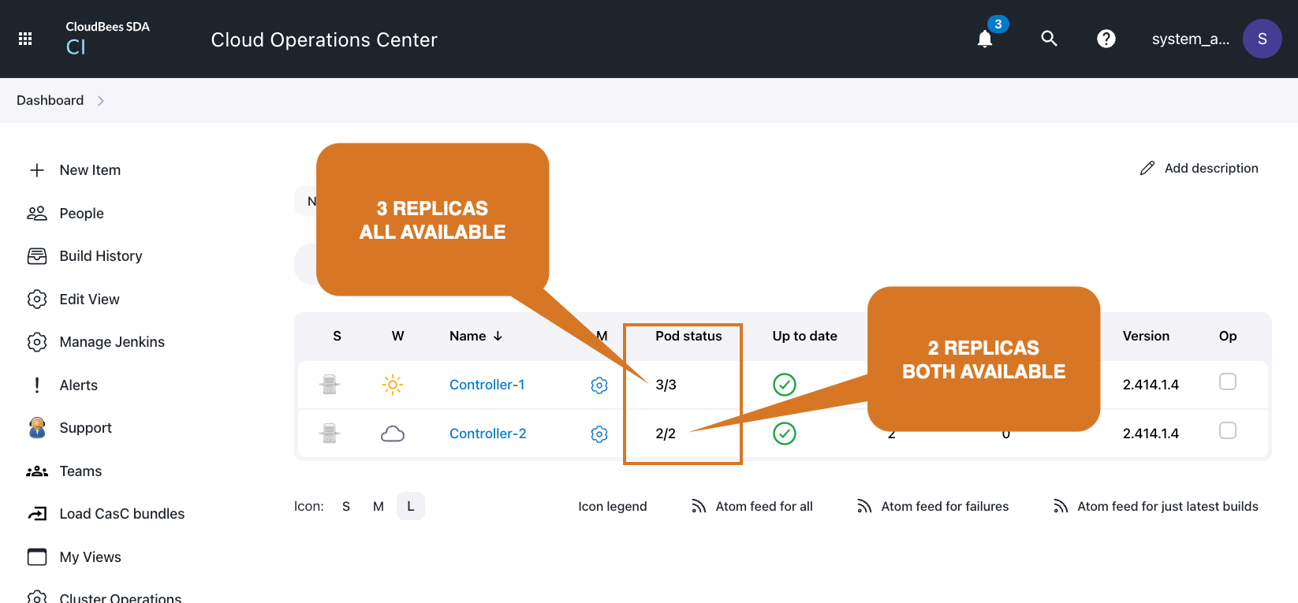Image resolution: width=1298 pixels, height=603 pixels.
Task: Click Controller-1 manage gear icon
Action: 599,385
